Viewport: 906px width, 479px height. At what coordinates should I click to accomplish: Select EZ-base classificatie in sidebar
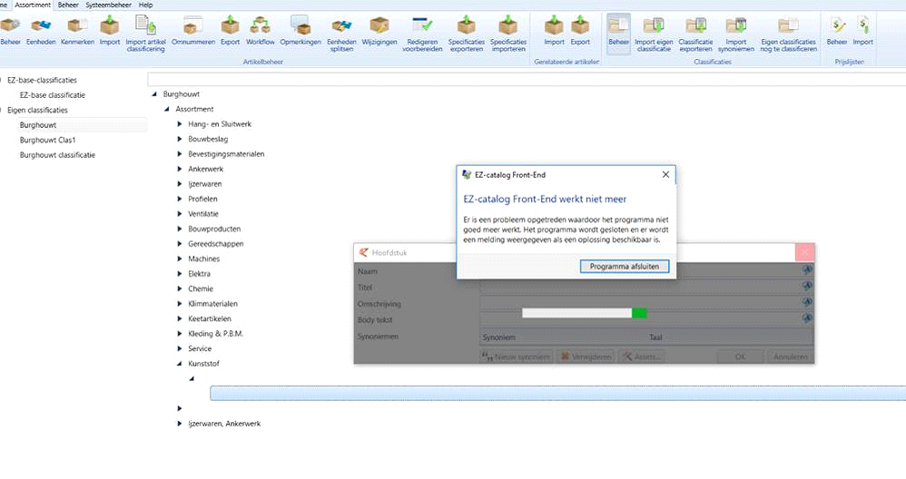coord(52,95)
